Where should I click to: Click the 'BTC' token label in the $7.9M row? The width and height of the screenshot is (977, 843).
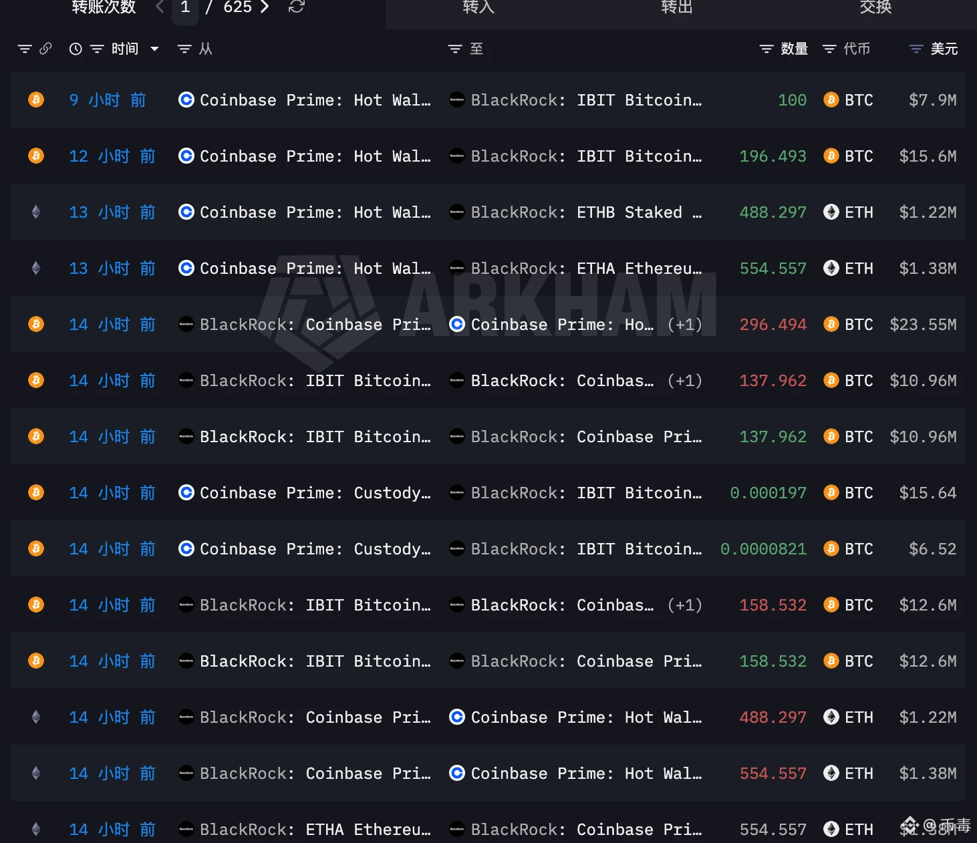tap(859, 100)
